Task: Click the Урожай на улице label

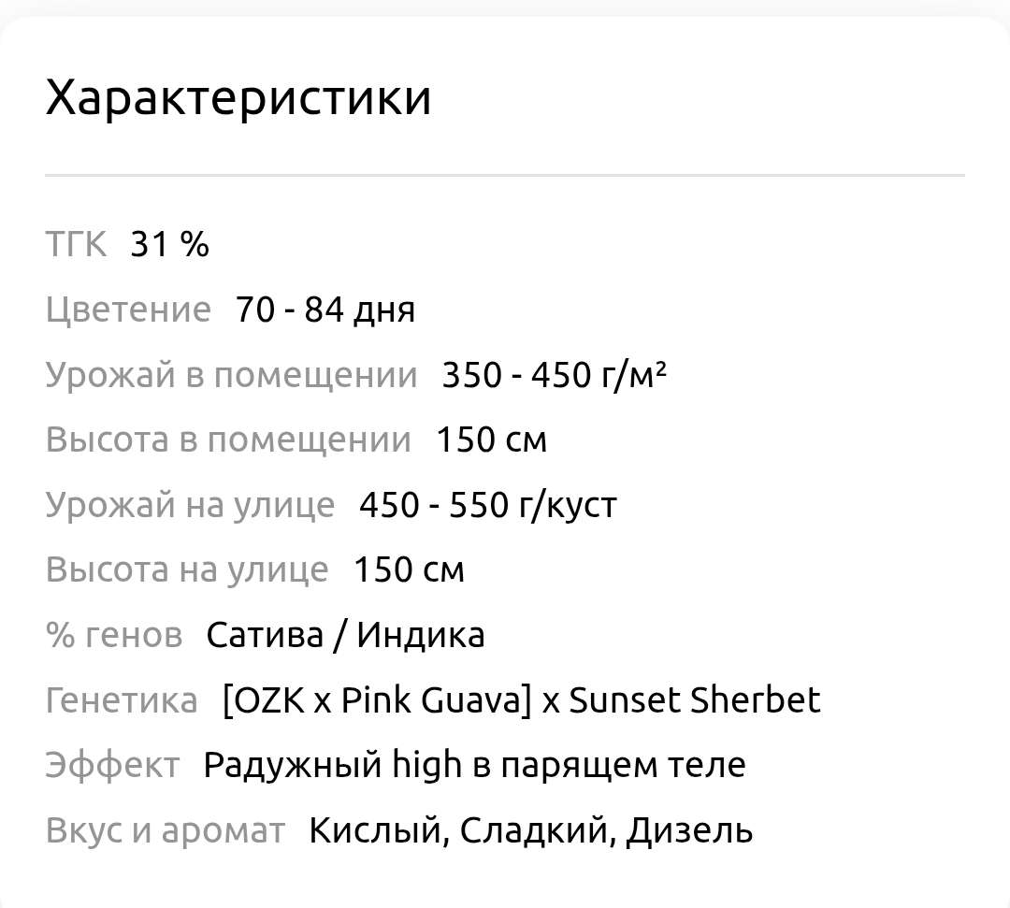Action: pos(190,505)
